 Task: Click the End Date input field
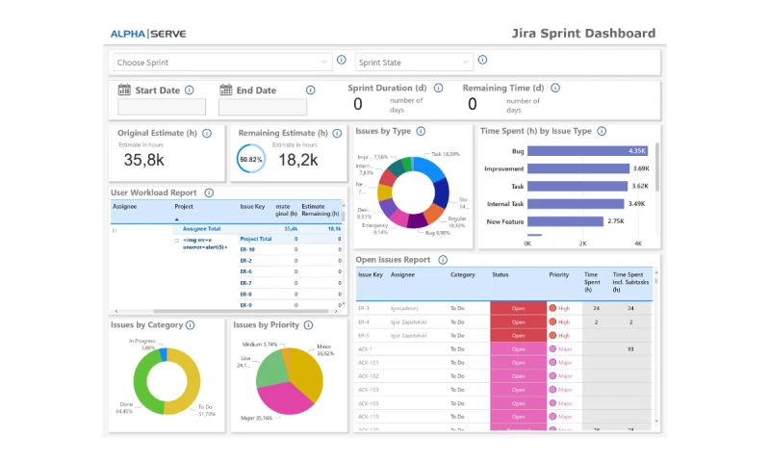(264, 108)
